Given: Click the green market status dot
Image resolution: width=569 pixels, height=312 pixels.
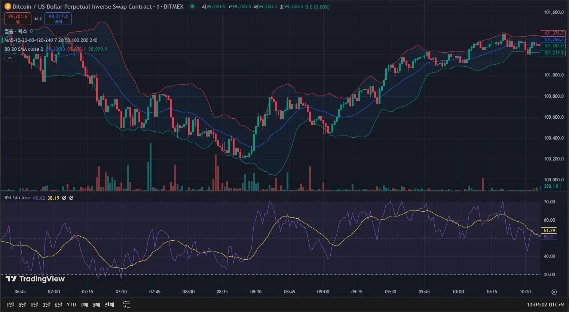Looking at the screenshot, I should pos(192,6).
